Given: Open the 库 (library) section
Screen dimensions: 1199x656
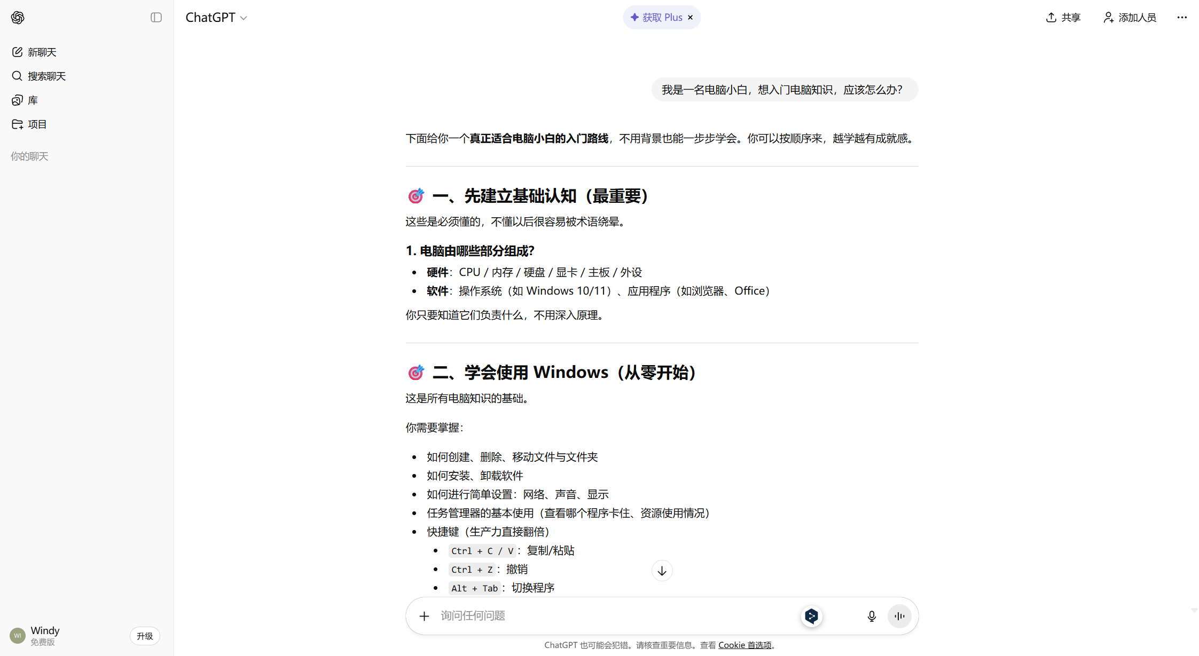Looking at the screenshot, I should 31,100.
